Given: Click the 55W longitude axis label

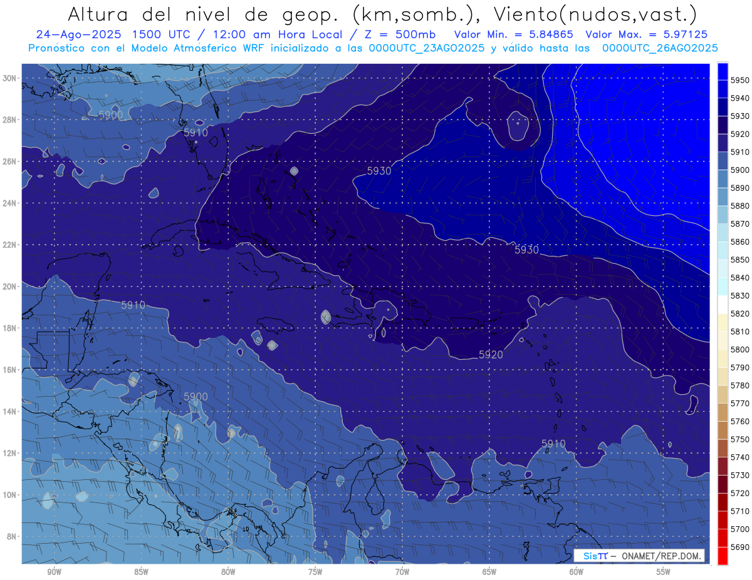Looking at the screenshot, I should point(664,572).
